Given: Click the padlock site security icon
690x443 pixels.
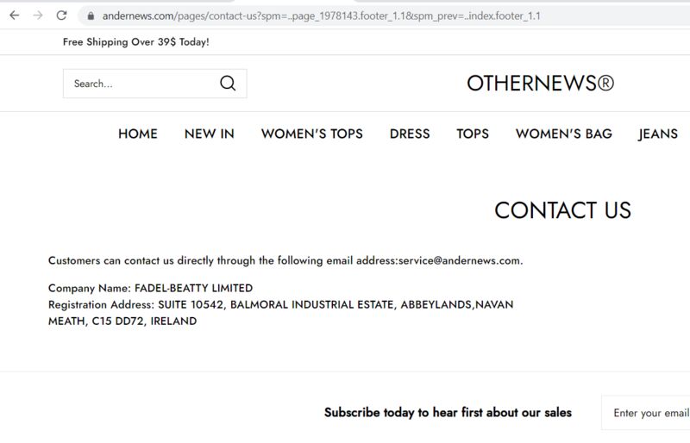Looking at the screenshot, I should (x=91, y=16).
